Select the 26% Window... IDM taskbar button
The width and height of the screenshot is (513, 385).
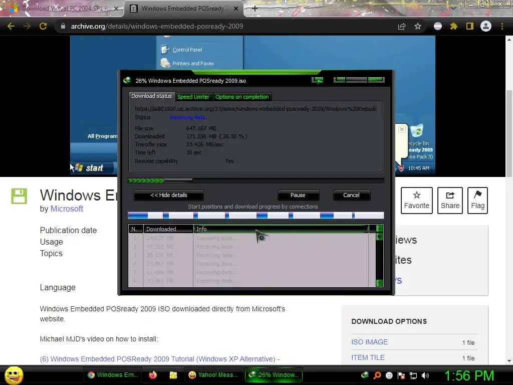tap(274, 375)
